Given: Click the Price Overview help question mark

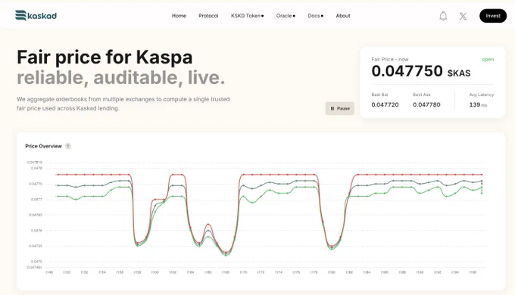Looking at the screenshot, I should click(x=67, y=146).
